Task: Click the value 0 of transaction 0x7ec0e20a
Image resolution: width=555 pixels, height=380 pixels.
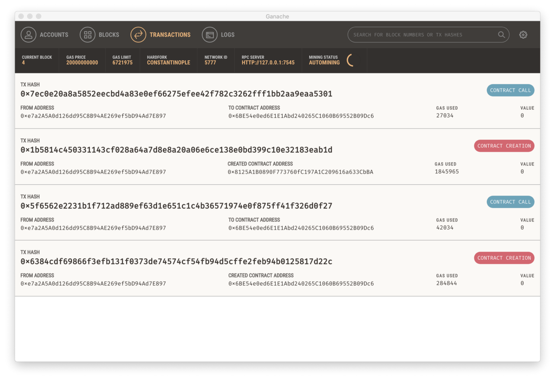Action: click(x=522, y=116)
